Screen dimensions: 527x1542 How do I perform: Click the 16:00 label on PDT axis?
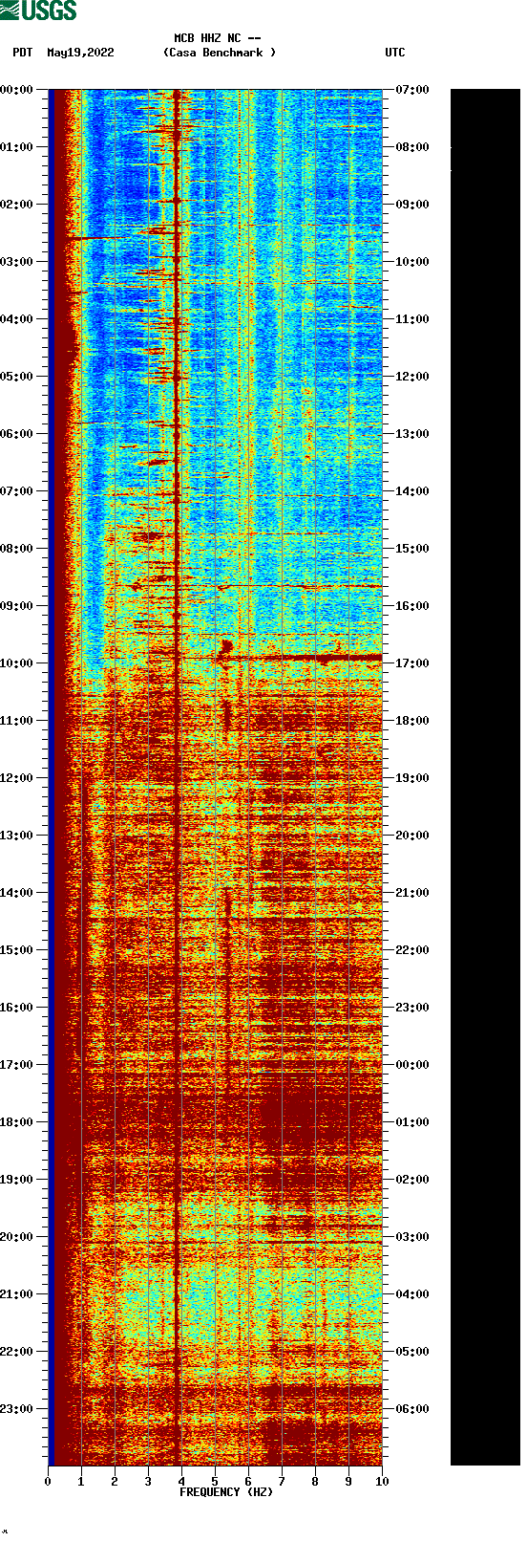pos(16,1008)
